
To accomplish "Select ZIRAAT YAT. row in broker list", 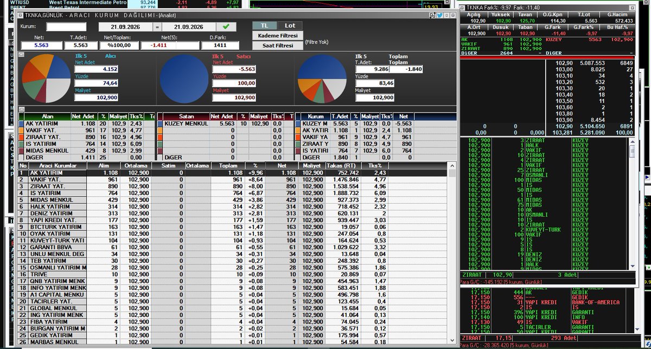I will (233, 186).
